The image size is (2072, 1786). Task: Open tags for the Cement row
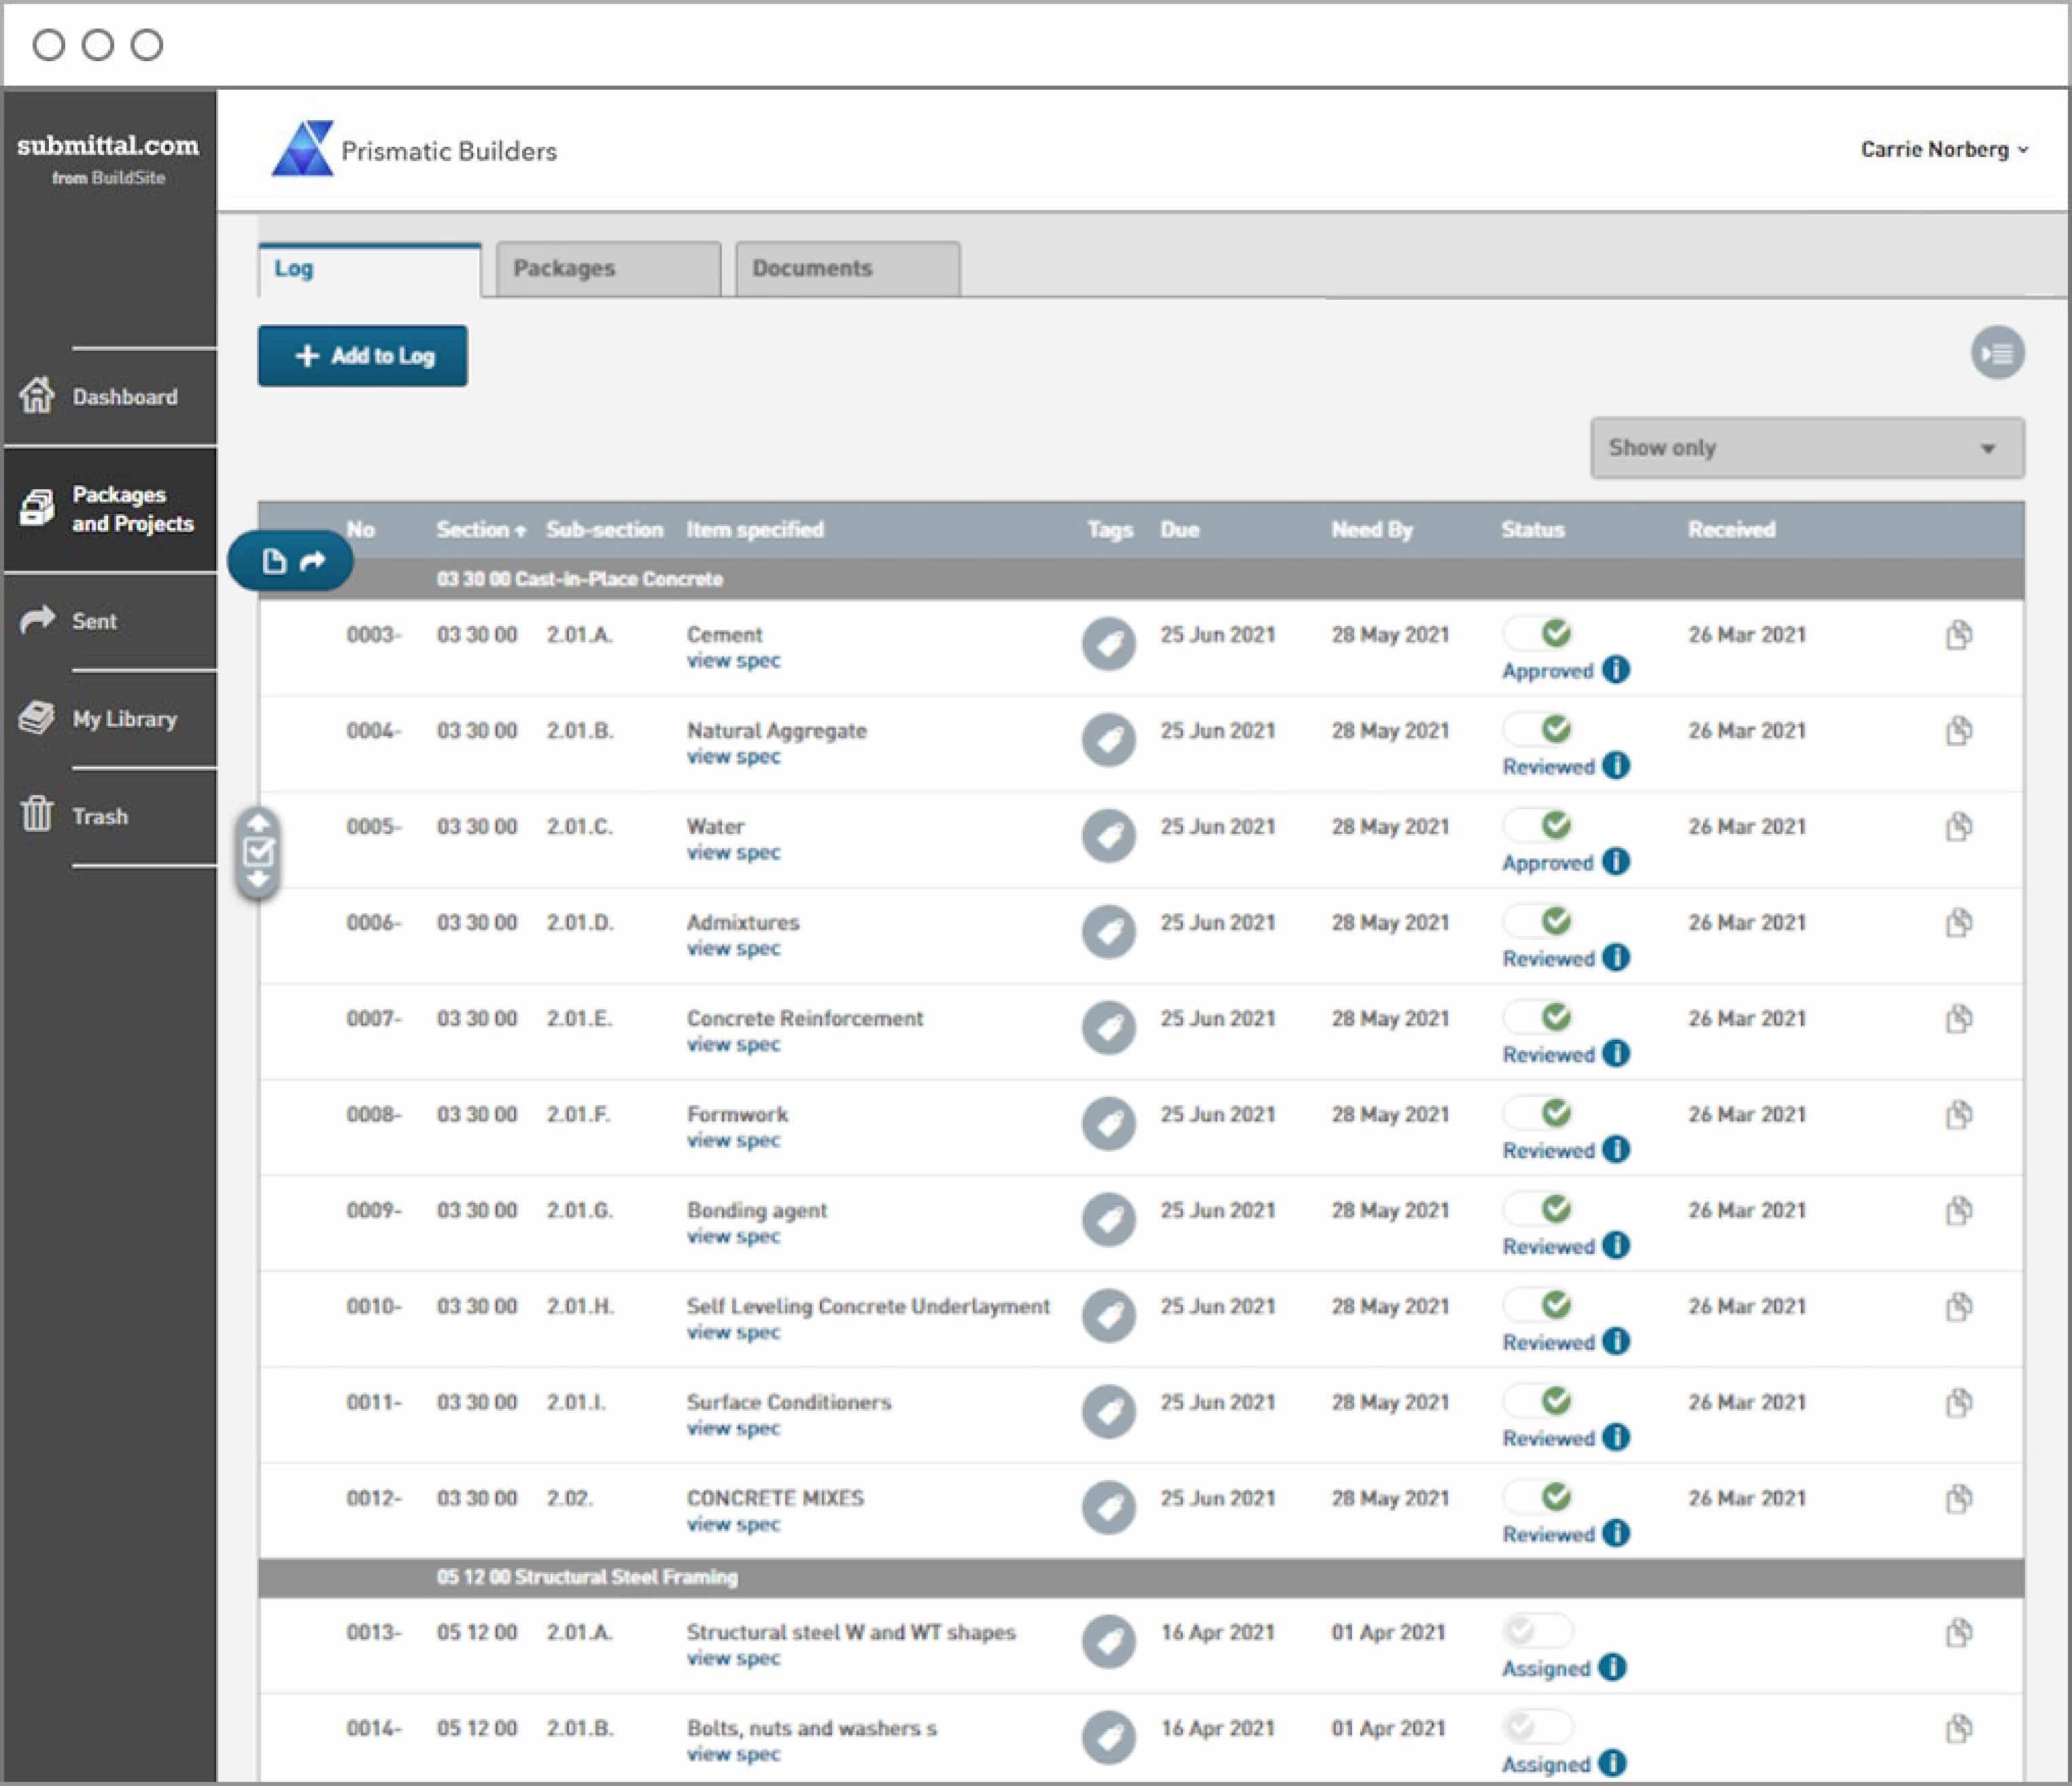[1108, 643]
